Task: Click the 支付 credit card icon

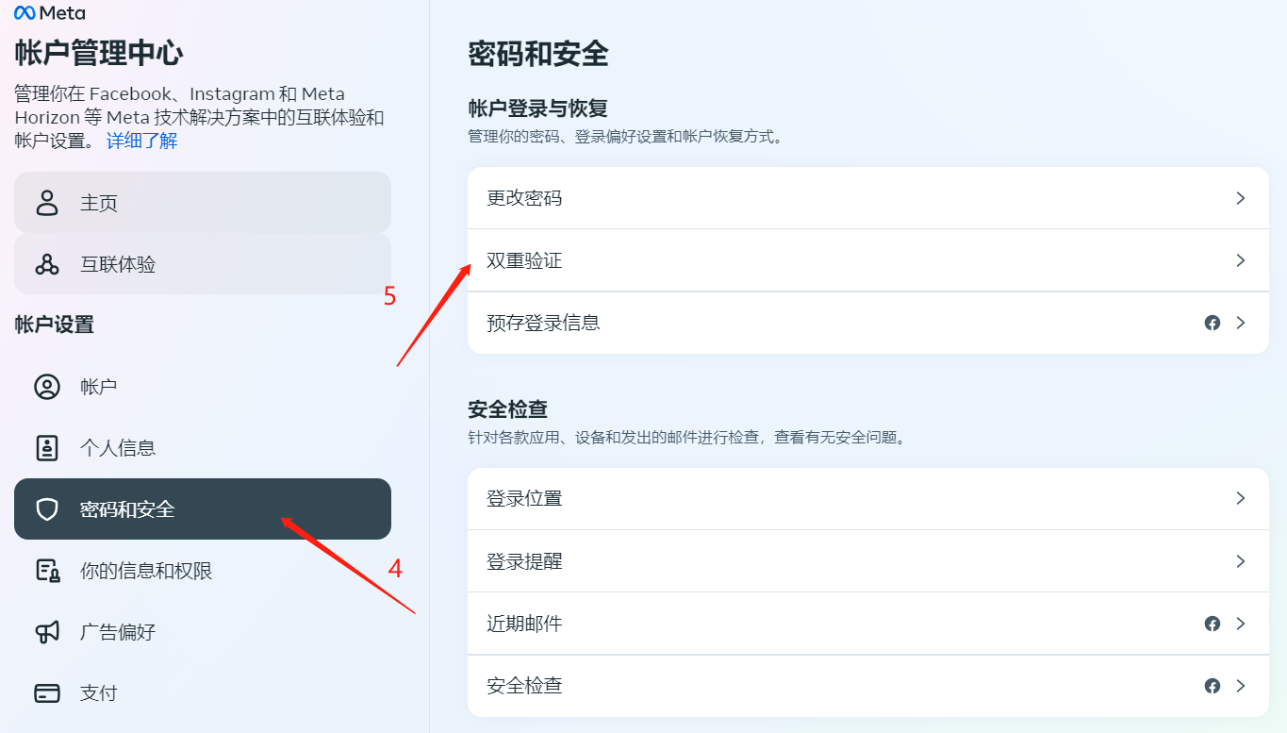Action: click(x=47, y=693)
